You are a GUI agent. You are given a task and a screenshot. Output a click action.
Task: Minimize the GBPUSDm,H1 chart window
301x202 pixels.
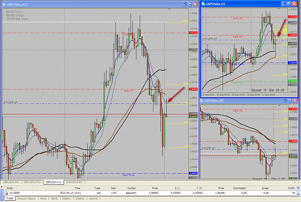(284, 4)
